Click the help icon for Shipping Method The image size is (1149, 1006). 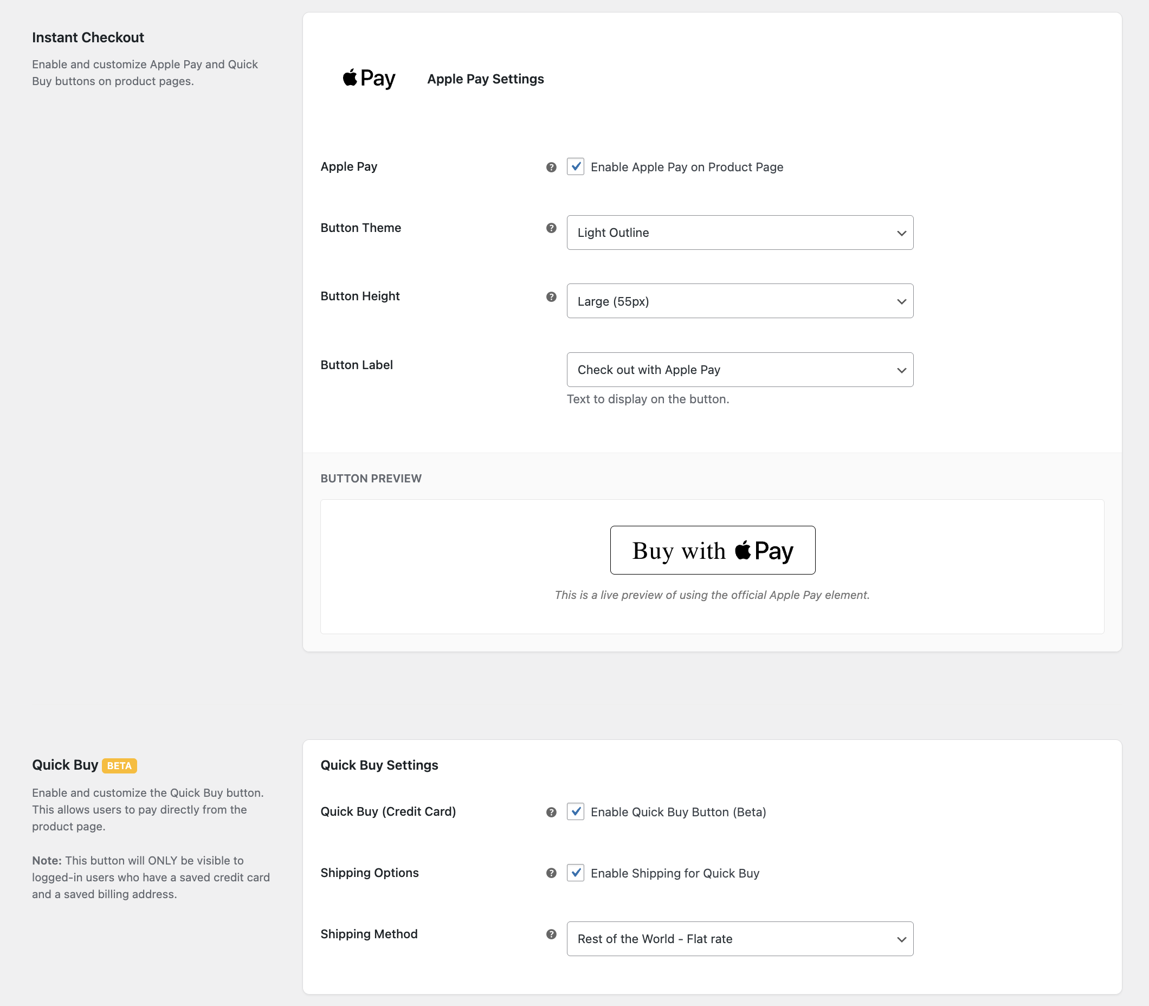tap(551, 934)
